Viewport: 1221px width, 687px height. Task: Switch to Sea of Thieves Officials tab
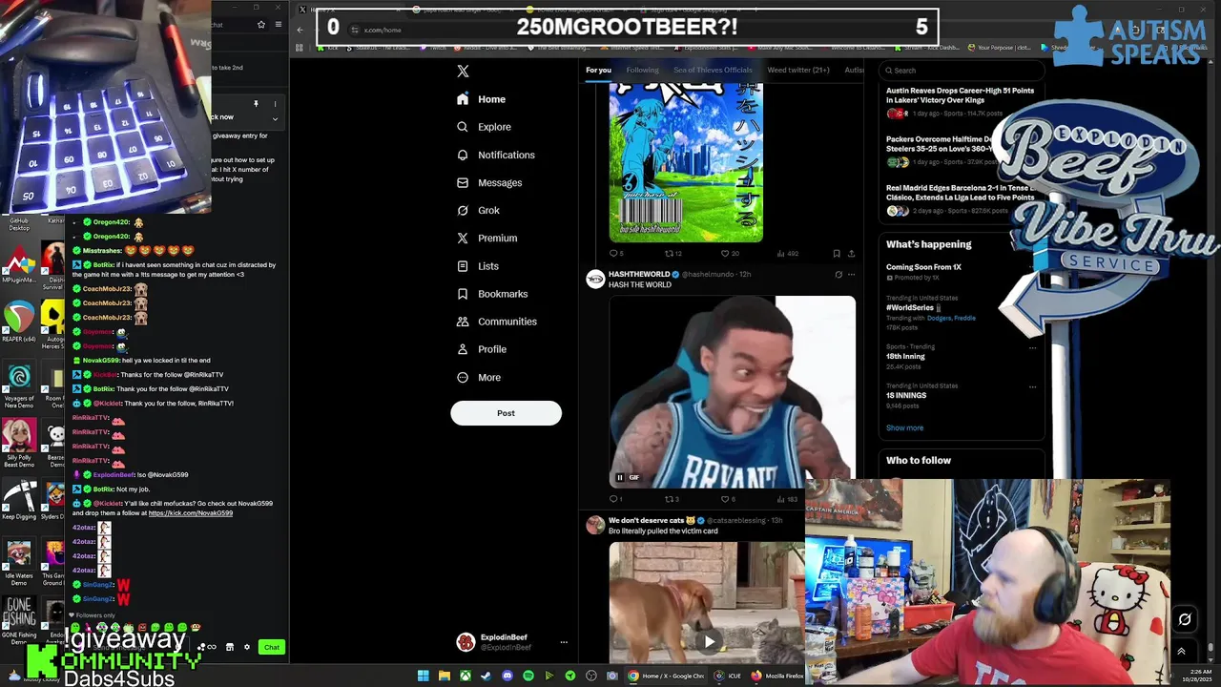coord(713,70)
